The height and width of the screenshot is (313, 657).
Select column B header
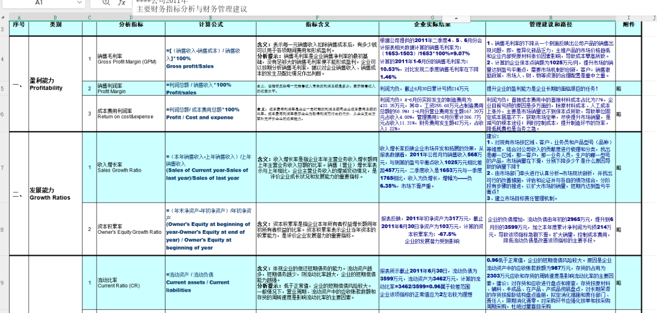[55, 18]
